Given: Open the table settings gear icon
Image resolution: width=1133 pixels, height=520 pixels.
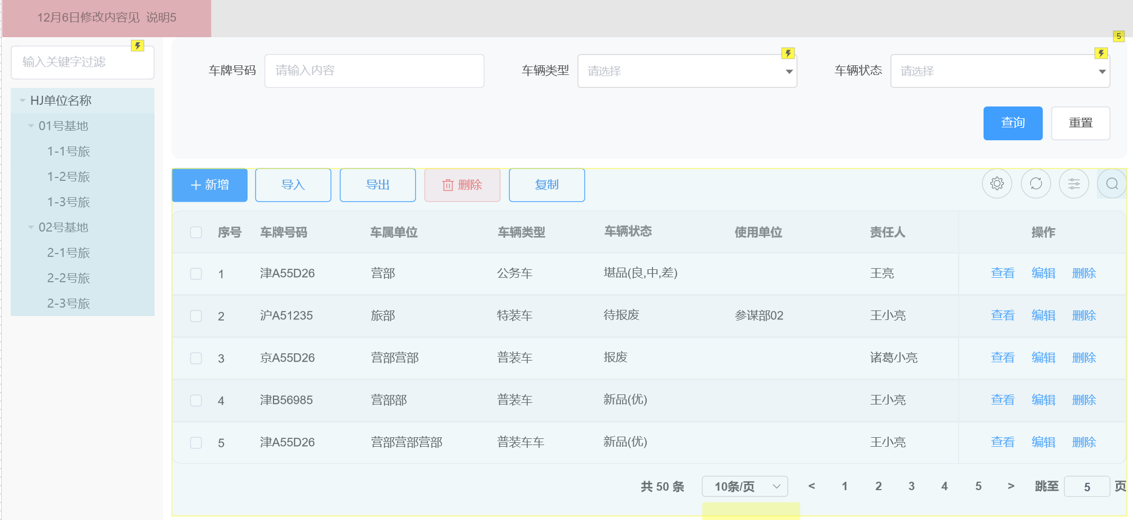Looking at the screenshot, I should click(x=997, y=184).
